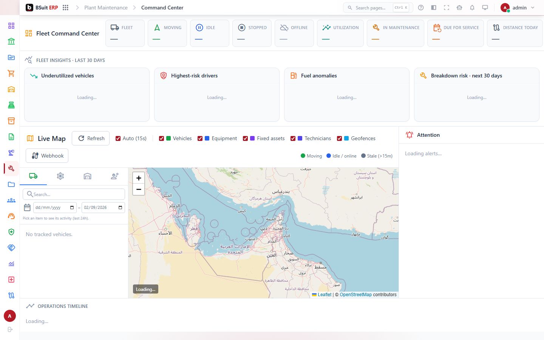The width and height of the screenshot is (544, 340).
Task: Open the document file sidebar icon
Action: 11,137
